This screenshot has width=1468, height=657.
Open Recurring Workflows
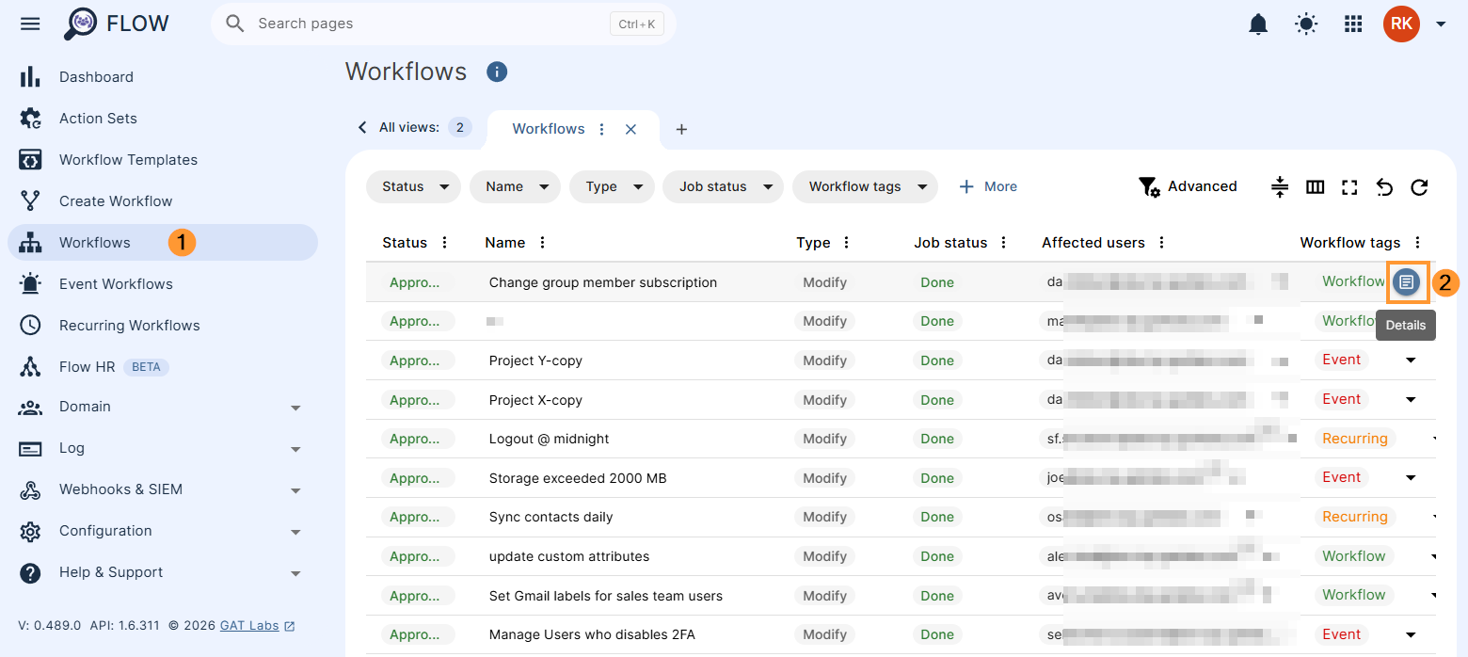163,326
